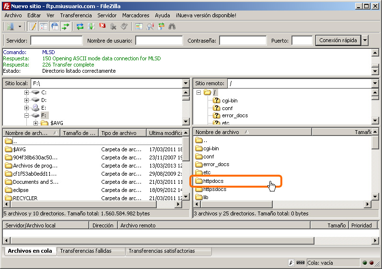
Task: Sort queue by Prioridad column header
Action: click(363, 225)
